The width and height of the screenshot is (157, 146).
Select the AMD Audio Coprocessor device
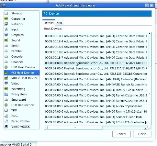coord(96,106)
